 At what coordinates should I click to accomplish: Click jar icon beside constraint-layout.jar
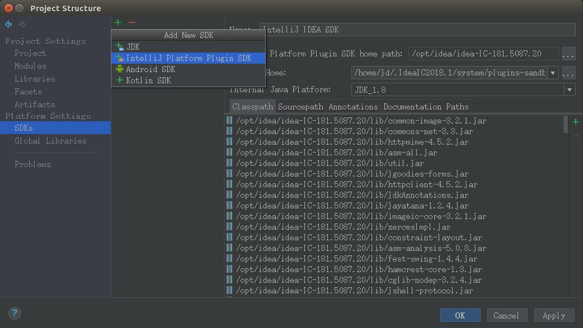pyautogui.click(x=229, y=237)
